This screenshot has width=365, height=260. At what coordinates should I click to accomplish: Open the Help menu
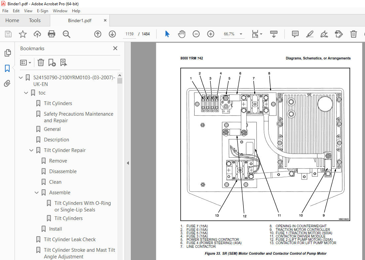(x=76, y=11)
